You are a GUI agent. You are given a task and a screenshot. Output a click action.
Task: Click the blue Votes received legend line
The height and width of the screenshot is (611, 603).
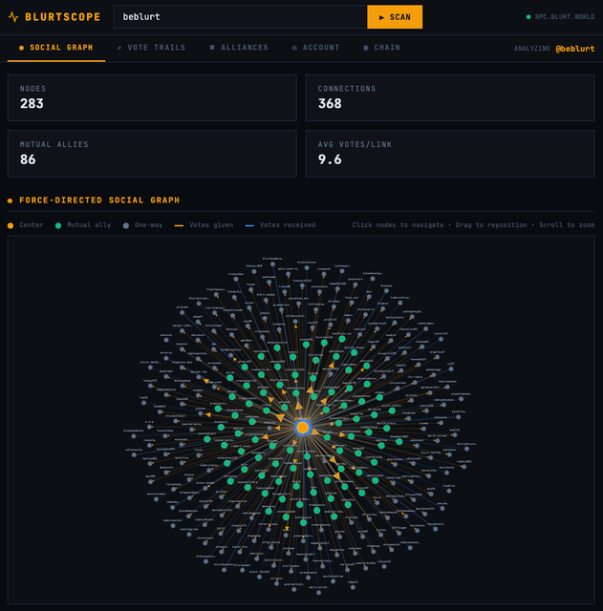[249, 225]
